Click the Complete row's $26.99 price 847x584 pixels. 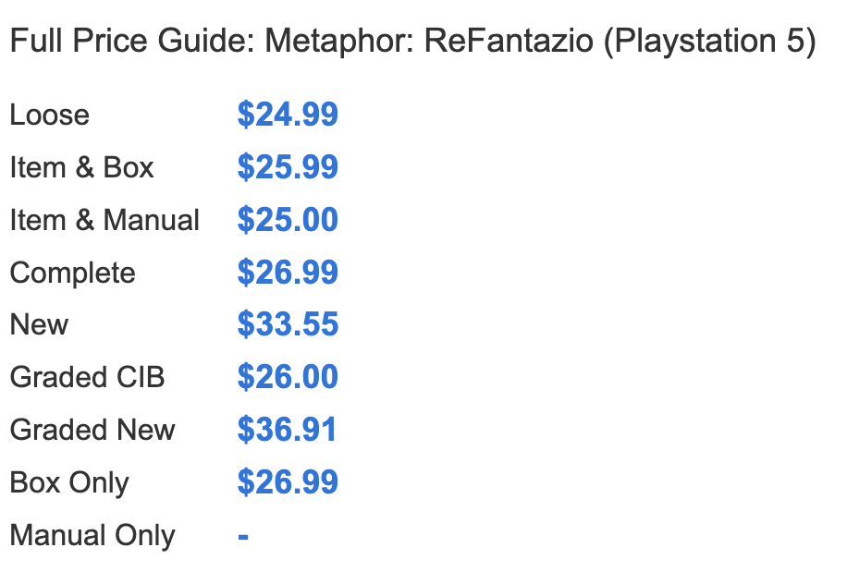tap(288, 274)
